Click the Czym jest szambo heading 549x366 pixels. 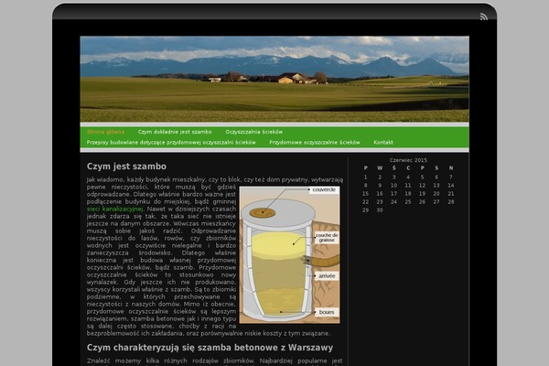[126, 167]
